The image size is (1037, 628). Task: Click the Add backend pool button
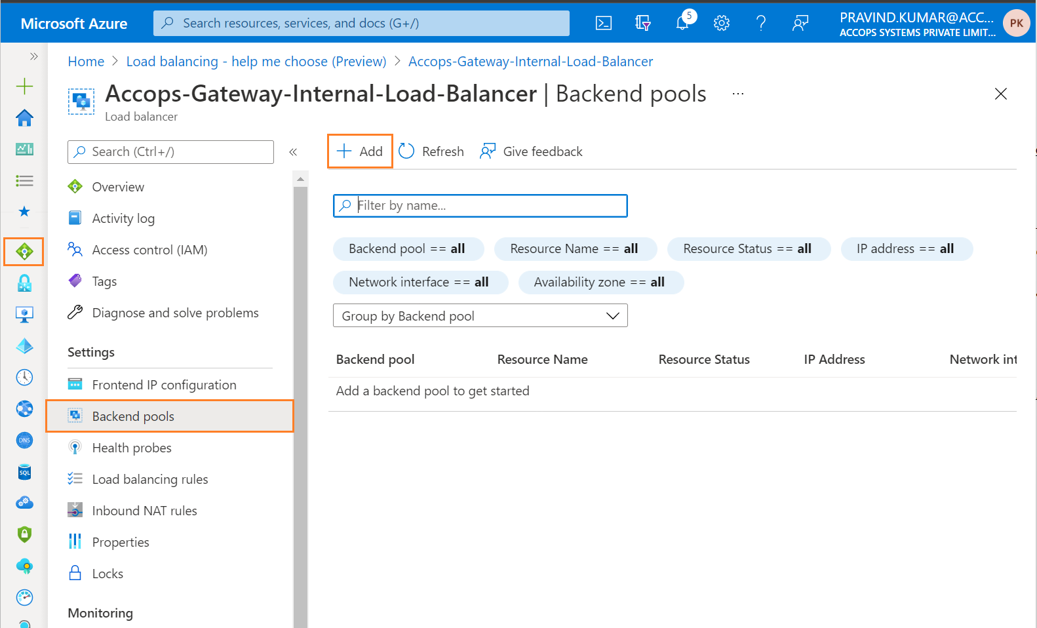360,151
